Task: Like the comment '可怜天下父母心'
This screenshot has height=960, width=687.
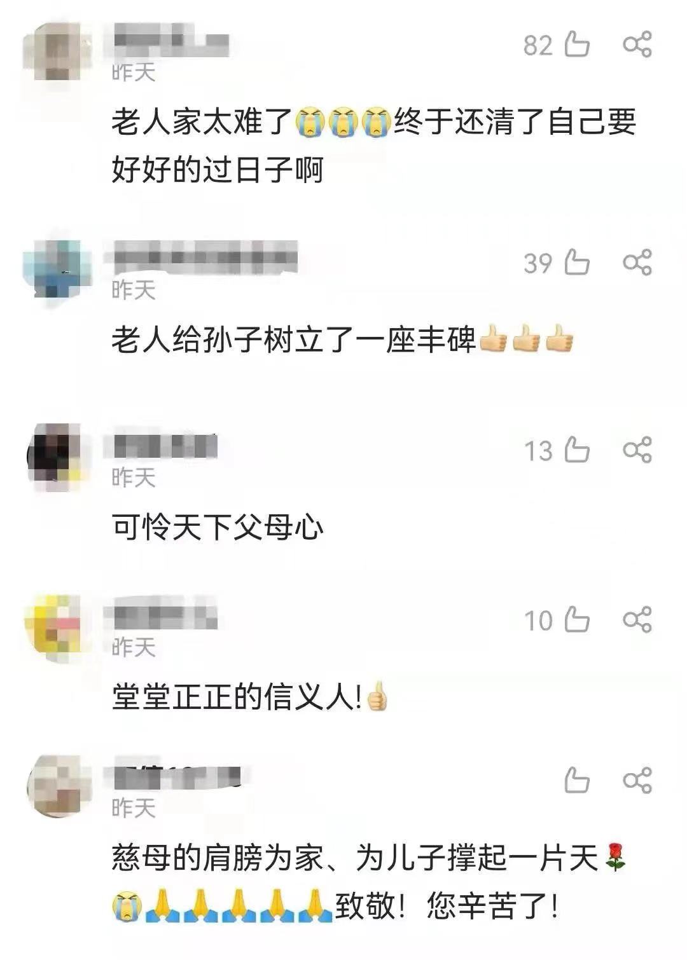Action: pyautogui.click(x=577, y=449)
